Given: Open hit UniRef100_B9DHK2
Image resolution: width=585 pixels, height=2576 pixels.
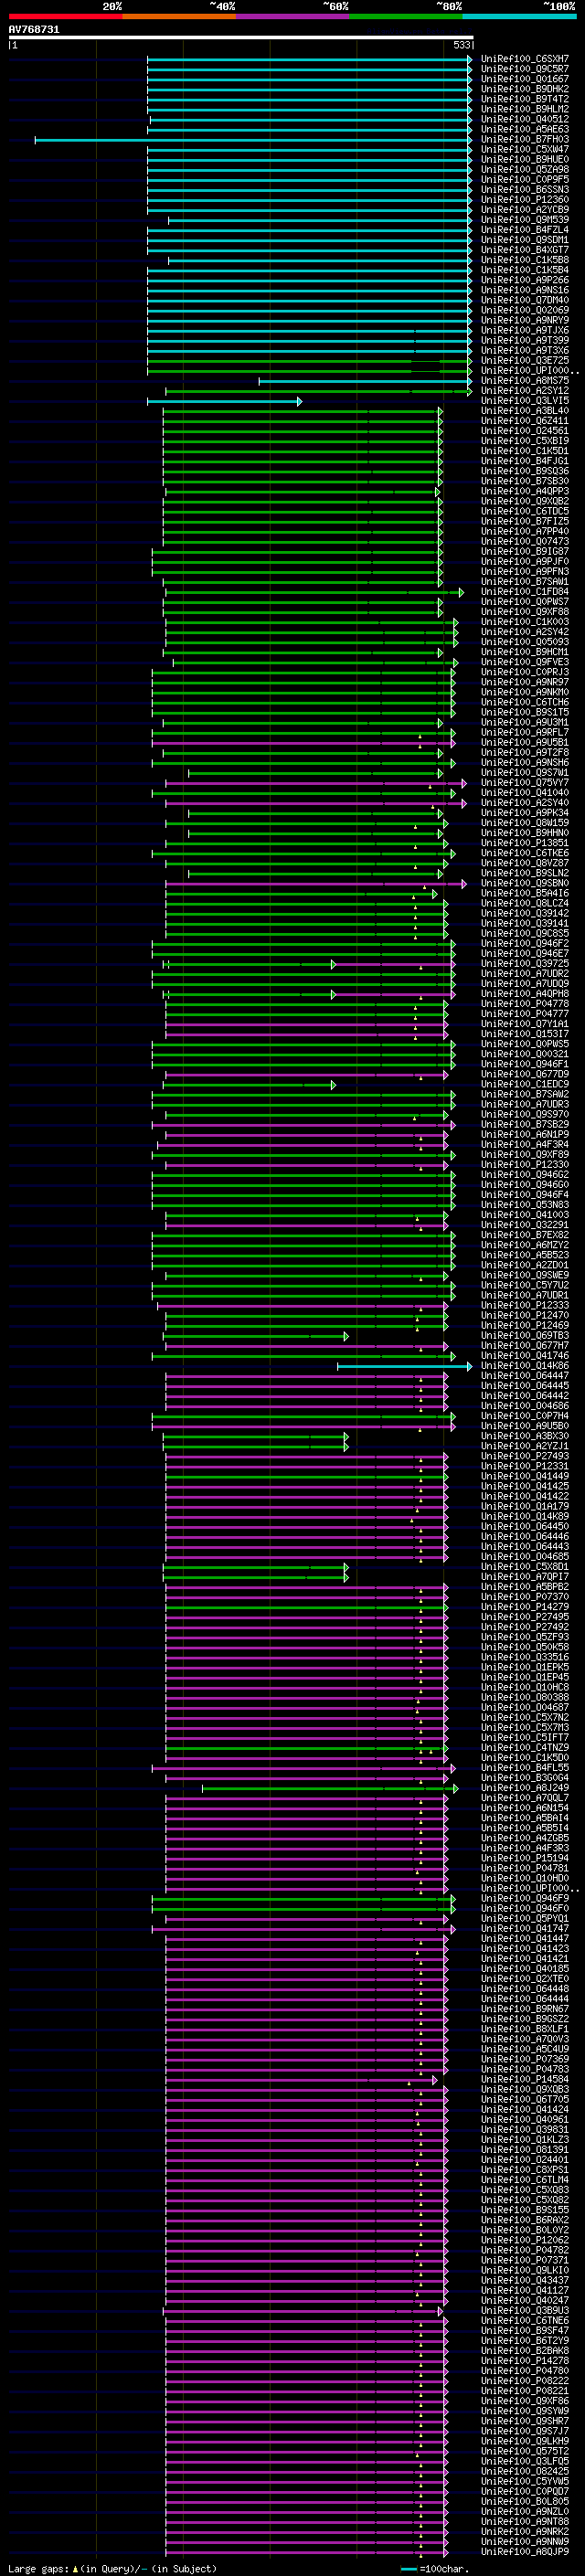Looking at the screenshot, I should tap(525, 89).
